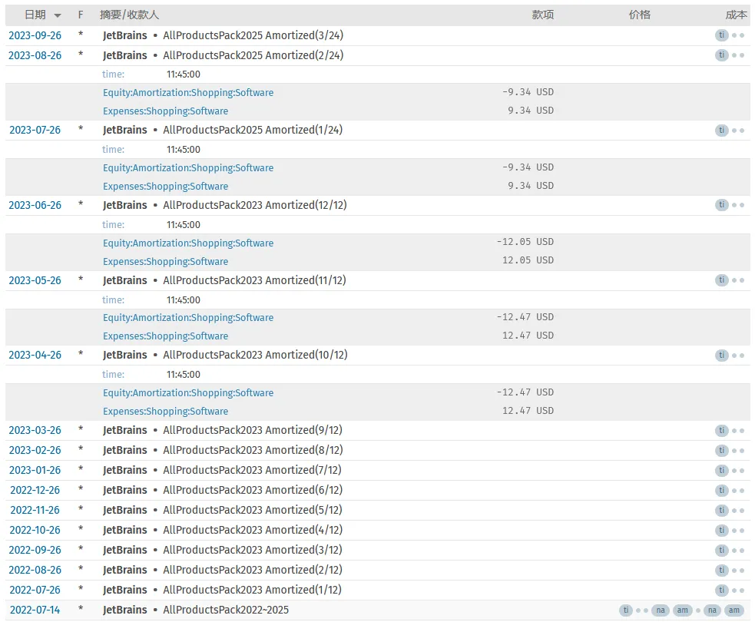Open Expenses:Shopping:Software under the 2023-08-26 entry
755x622 pixels.
[165, 111]
